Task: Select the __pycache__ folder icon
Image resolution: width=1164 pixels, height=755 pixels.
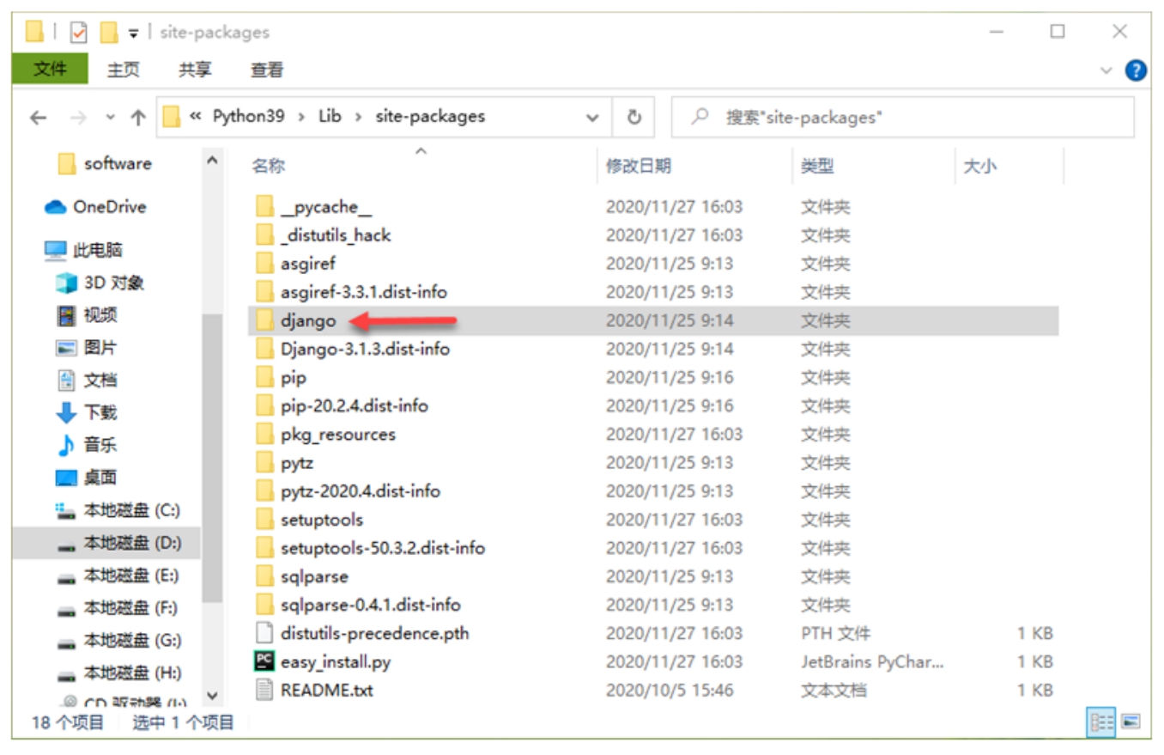Action: [x=265, y=207]
